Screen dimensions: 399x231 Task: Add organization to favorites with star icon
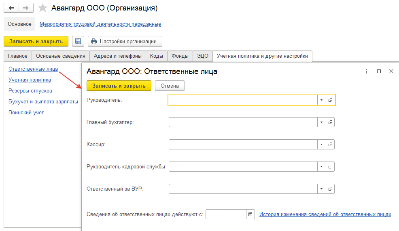(42, 8)
